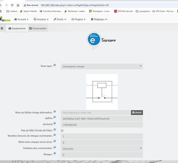Open the Analyse menu
The height and width of the screenshot is (163, 178).
(41, 19)
